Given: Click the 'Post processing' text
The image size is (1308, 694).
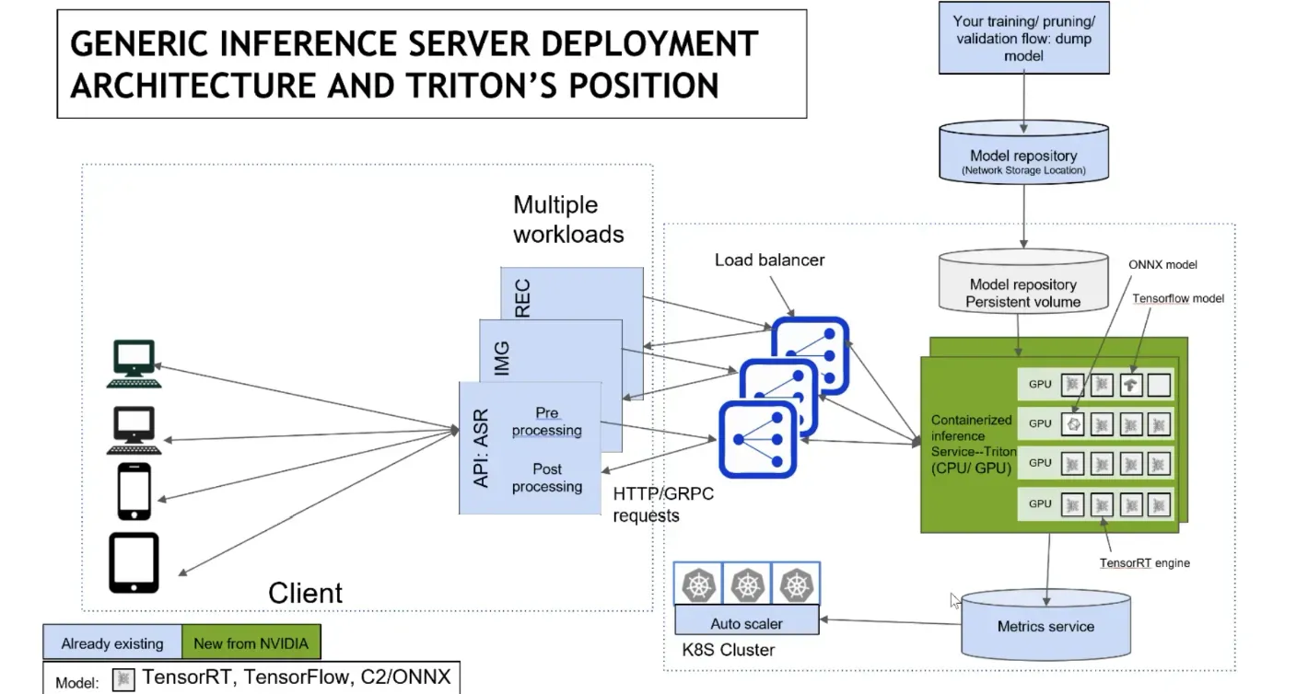Looking at the screenshot, I should click(547, 477).
